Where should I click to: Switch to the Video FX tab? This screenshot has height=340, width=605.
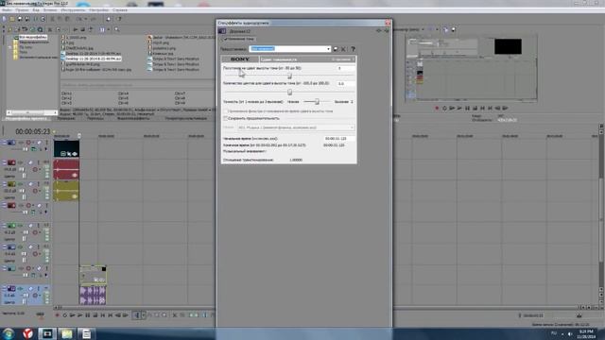tap(133, 118)
